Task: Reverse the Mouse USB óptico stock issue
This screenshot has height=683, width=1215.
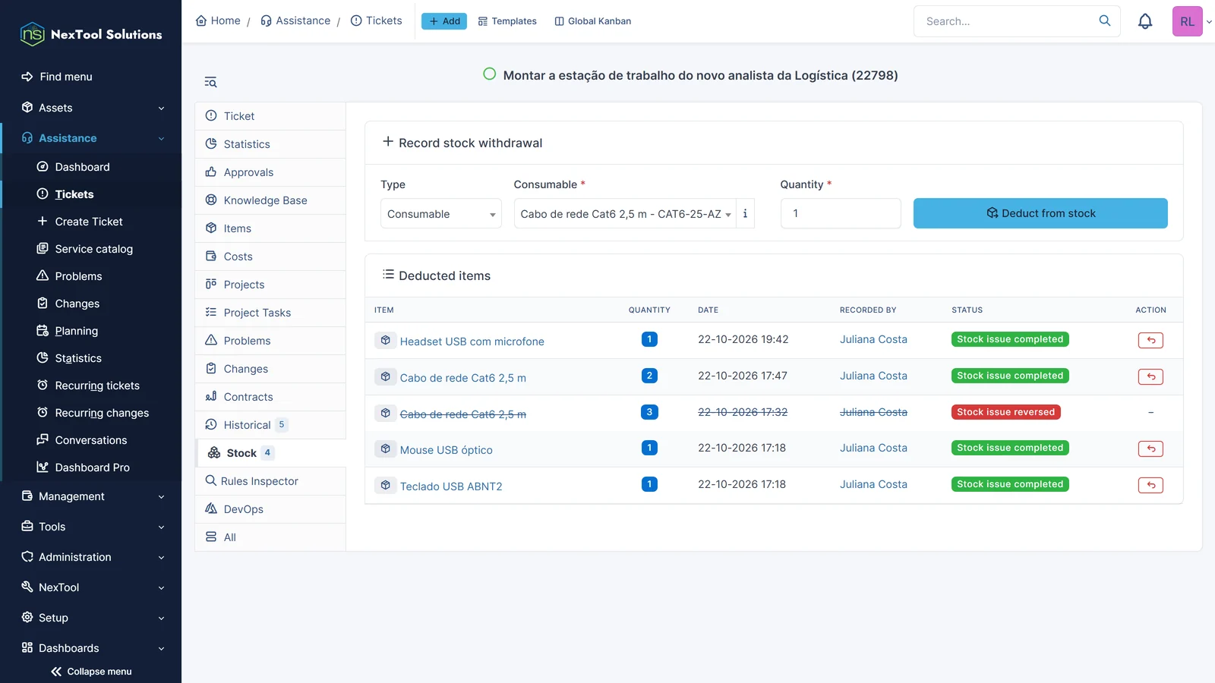Action: click(x=1150, y=449)
